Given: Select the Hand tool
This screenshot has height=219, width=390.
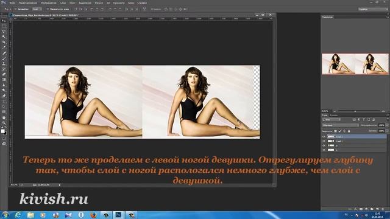Looking at the screenshot, I should pos(4,117).
